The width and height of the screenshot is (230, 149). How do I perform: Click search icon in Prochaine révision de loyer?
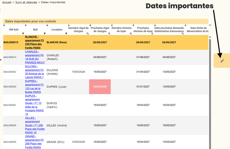152,34
